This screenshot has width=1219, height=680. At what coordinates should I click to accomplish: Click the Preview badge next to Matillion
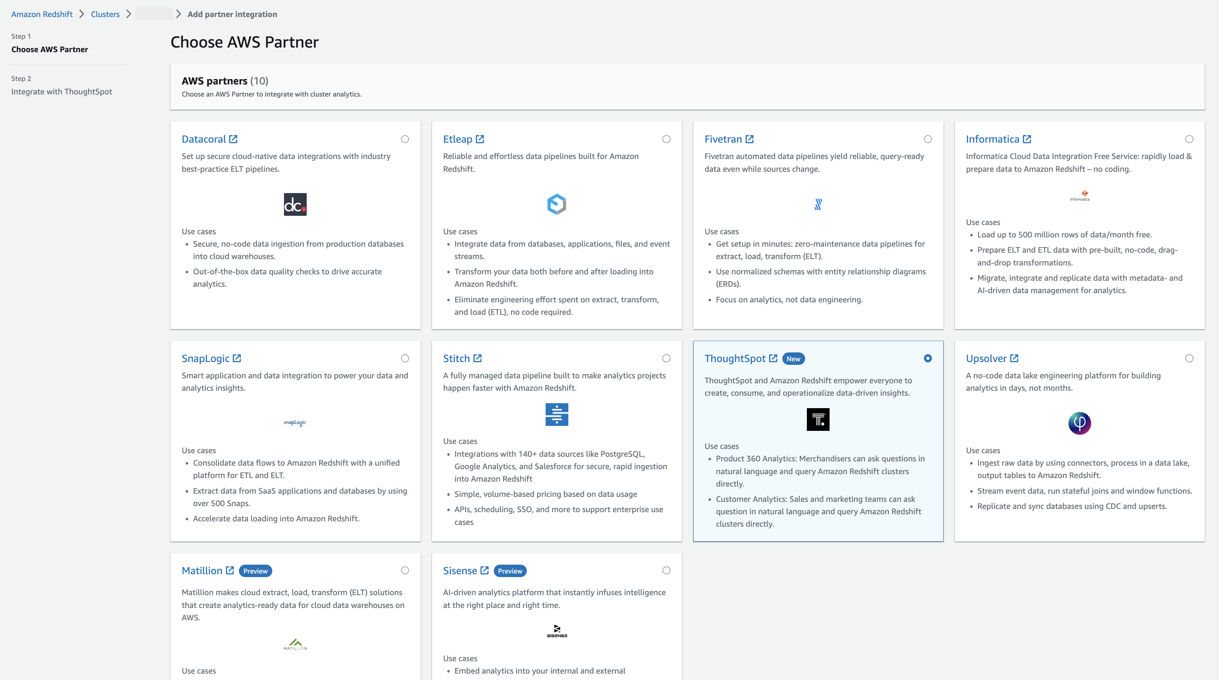tap(255, 571)
